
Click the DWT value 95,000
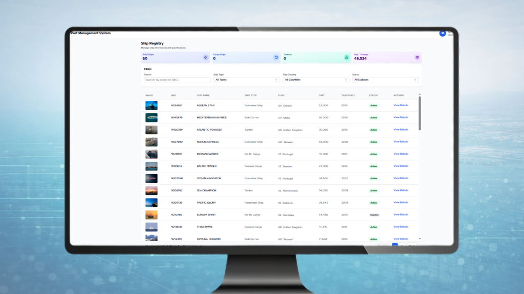[x=323, y=118]
